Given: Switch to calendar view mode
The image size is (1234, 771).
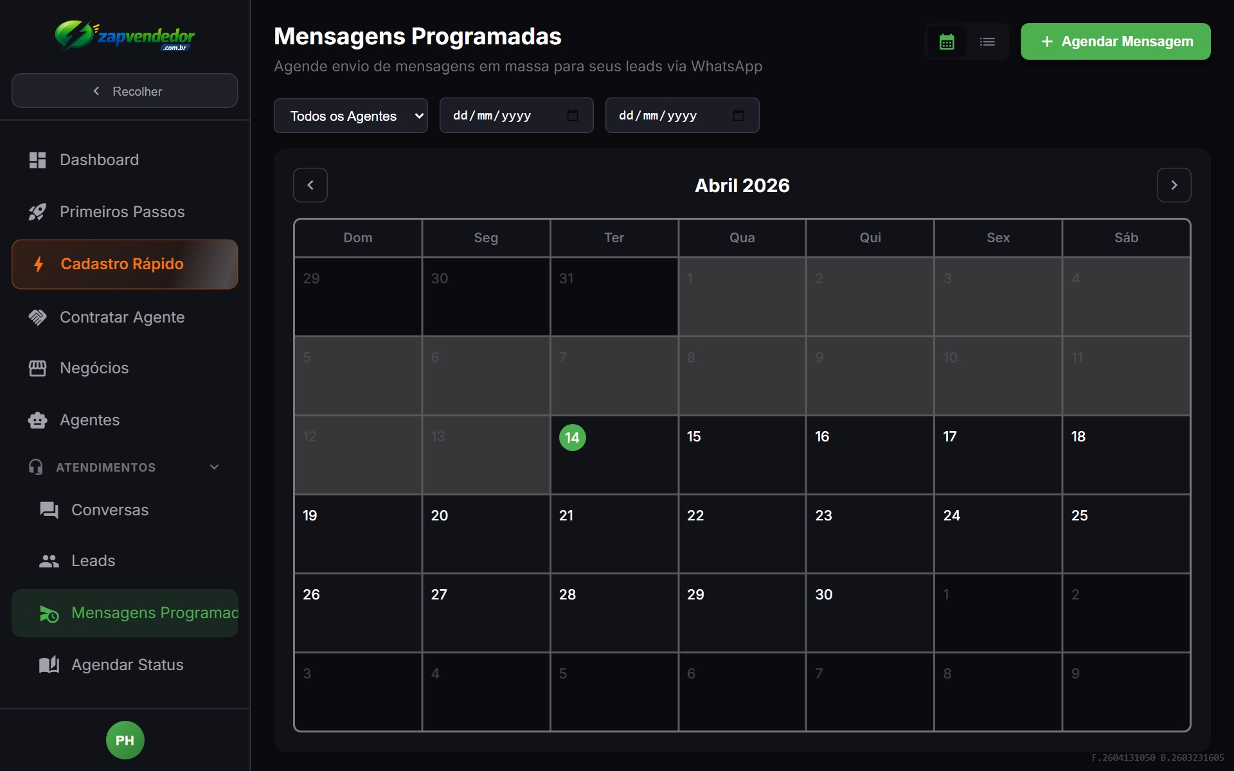Looking at the screenshot, I should pos(947,41).
